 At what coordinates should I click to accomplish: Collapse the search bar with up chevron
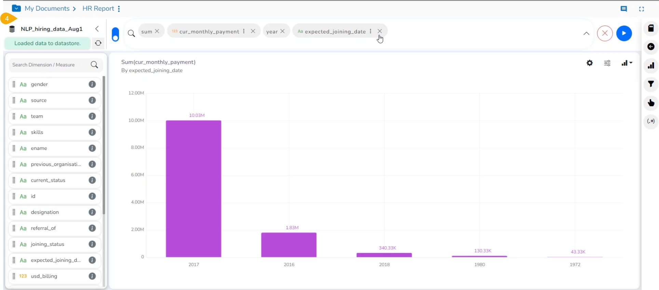pyautogui.click(x=587, y=33)
